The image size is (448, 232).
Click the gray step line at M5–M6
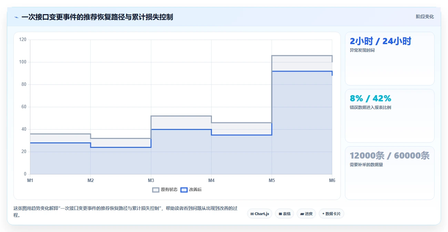tap(302, 56)
